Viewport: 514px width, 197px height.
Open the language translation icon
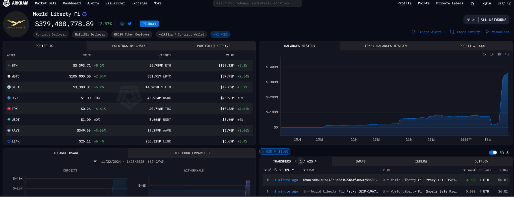tap(472, 3)
